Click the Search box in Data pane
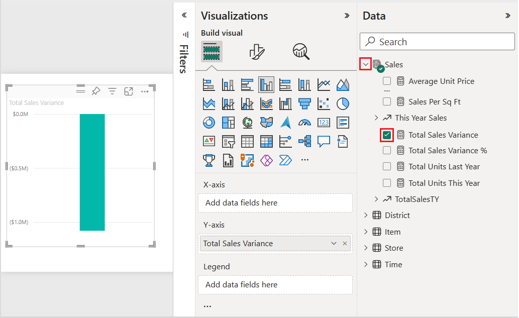519x318 pixels. pos(437,41)
